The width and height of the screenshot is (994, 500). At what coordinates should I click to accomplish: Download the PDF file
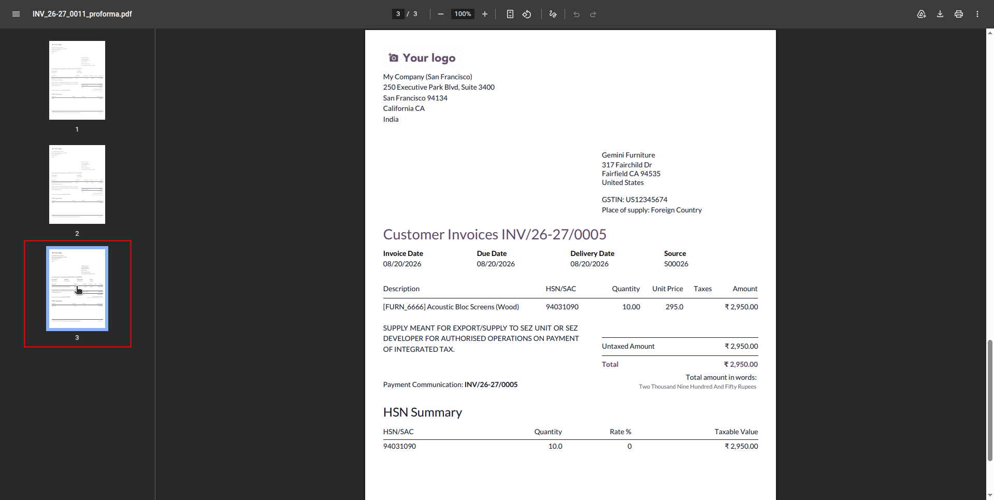pos(940,14)
